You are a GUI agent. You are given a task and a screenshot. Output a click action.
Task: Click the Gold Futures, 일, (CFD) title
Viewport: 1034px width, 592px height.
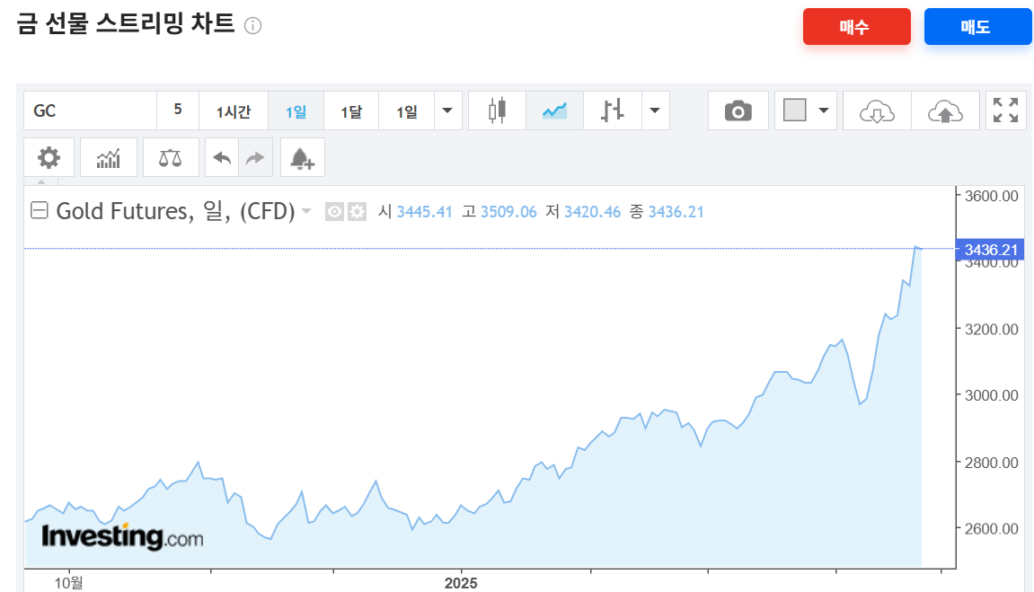175,211
